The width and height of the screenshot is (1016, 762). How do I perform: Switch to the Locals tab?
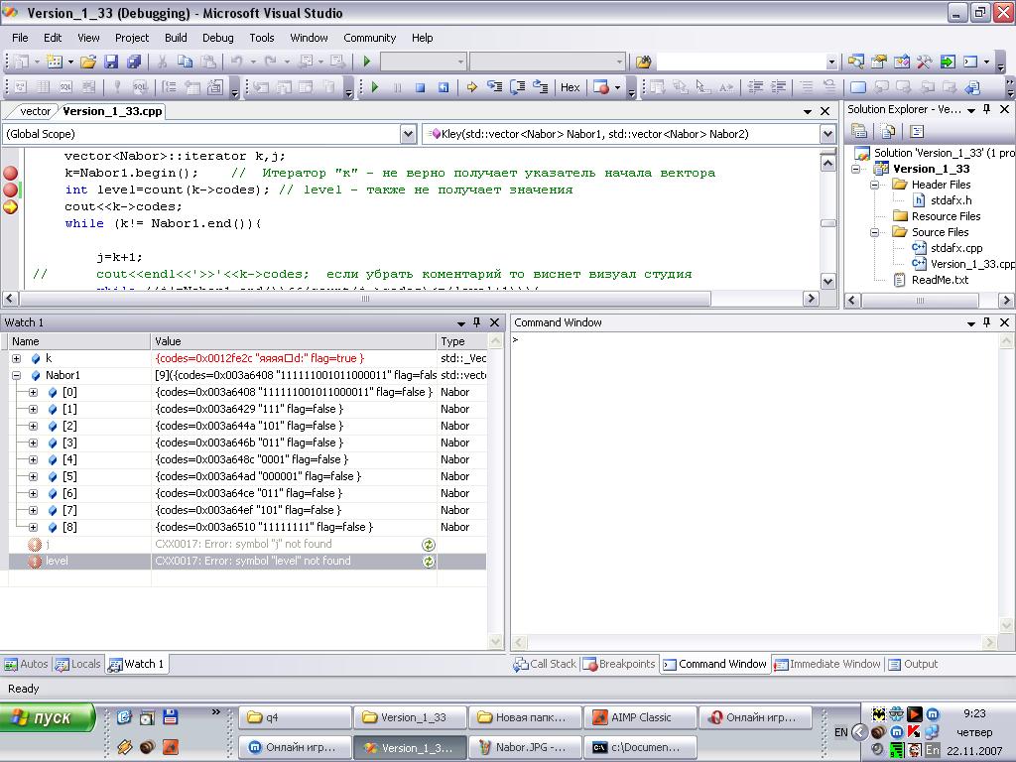point(78,664)
